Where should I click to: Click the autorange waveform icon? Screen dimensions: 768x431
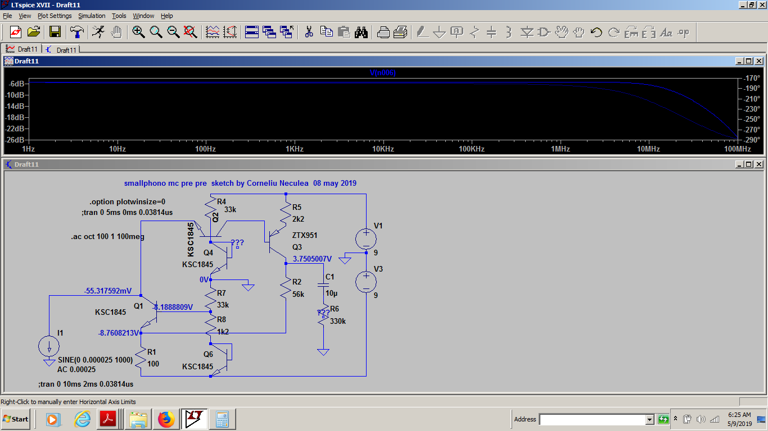(x=213, y=32)
